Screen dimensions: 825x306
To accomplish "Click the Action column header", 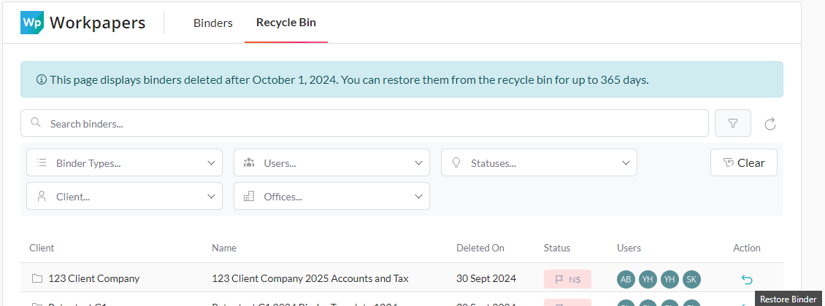I will tap(747, 248).
